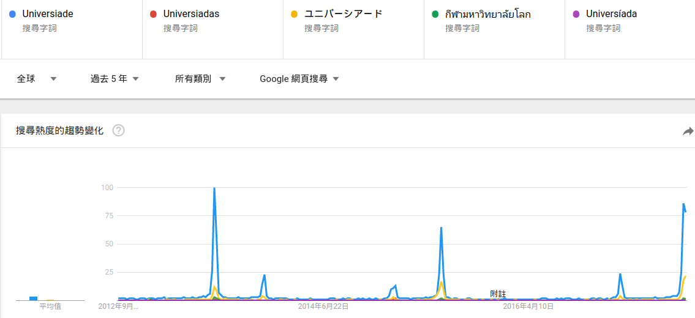
Task: Edit the กีฬามหาวิทยาลัยโลก search term
Action: pos(488,14)
